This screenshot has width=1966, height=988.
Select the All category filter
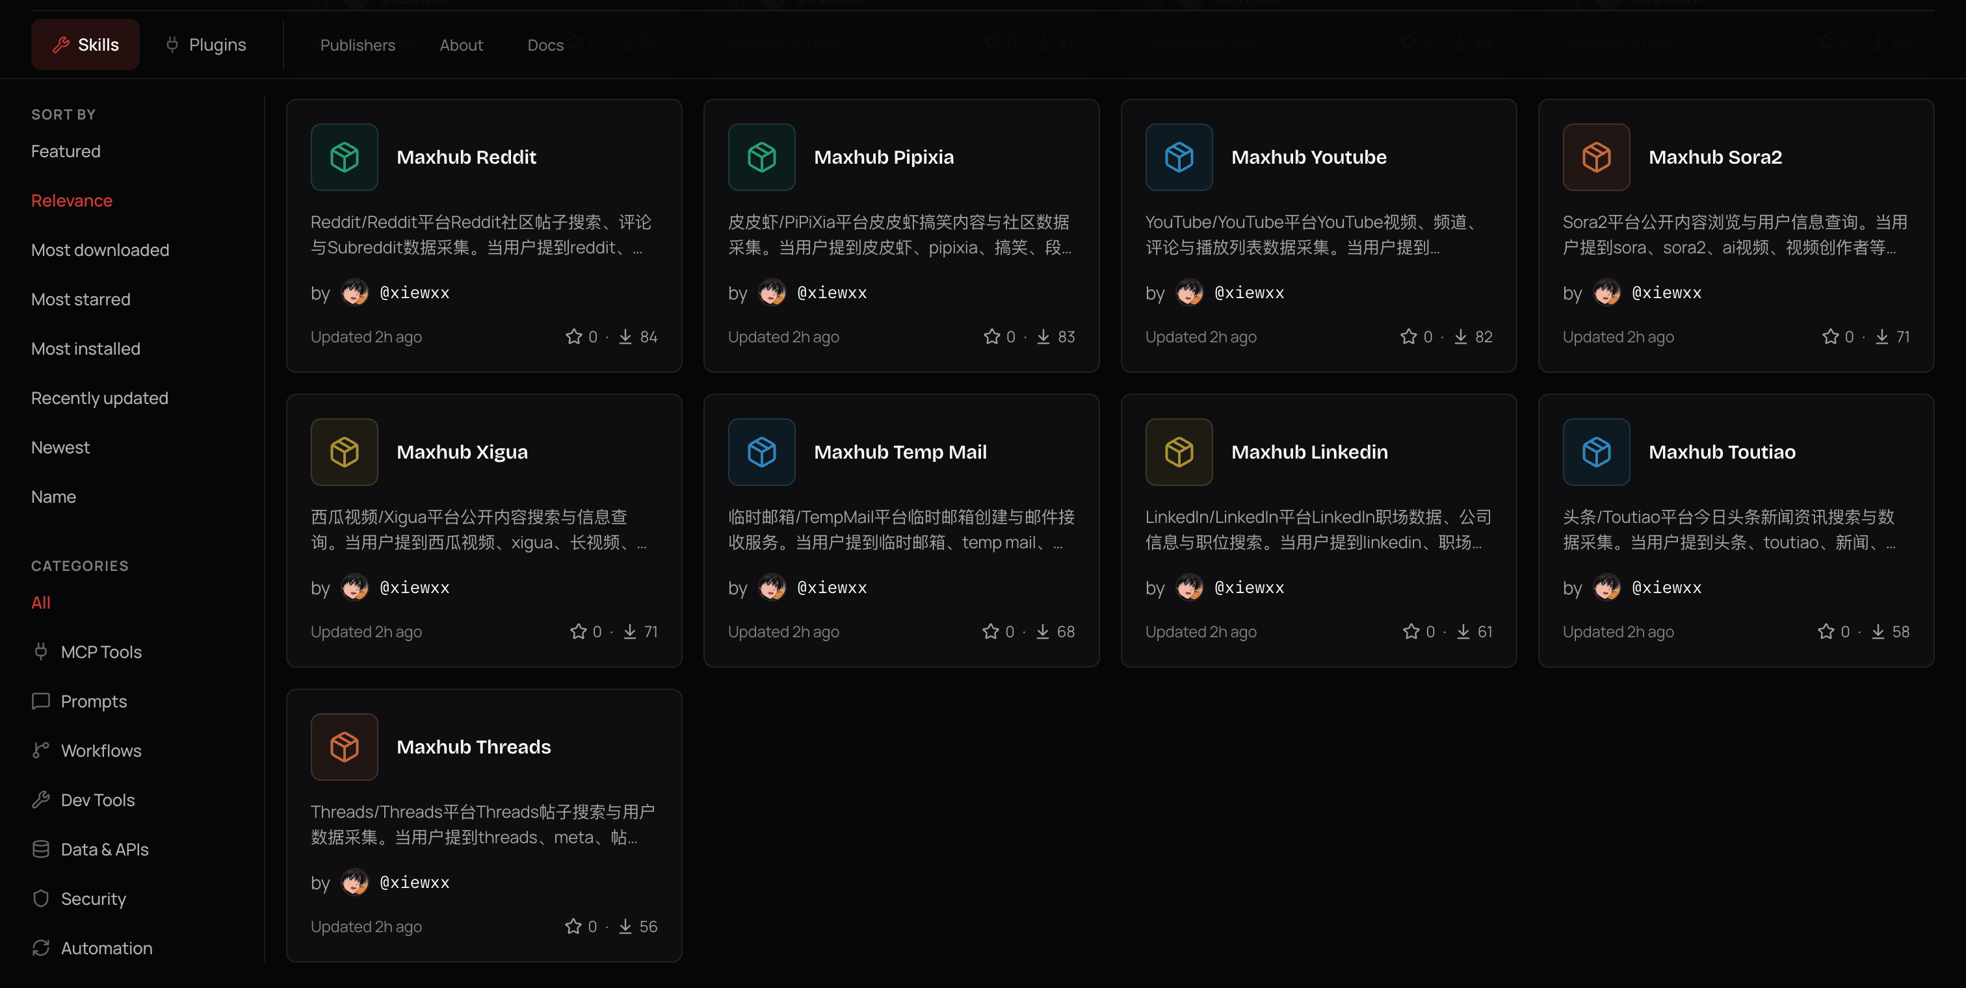pos(40,603)
